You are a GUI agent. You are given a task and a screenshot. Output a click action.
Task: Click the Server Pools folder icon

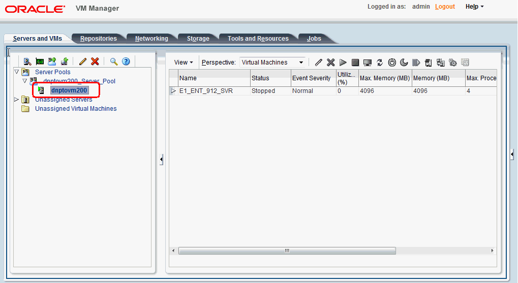point(25,72)
